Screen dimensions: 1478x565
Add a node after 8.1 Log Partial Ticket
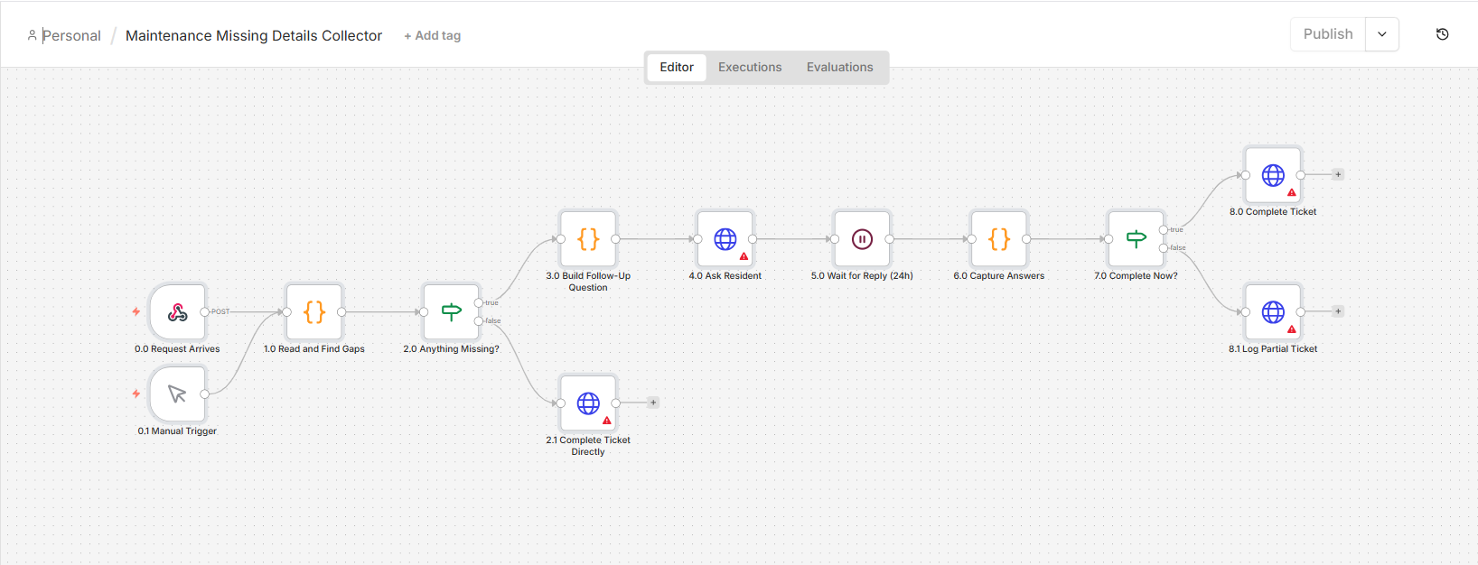point(1338,311)
